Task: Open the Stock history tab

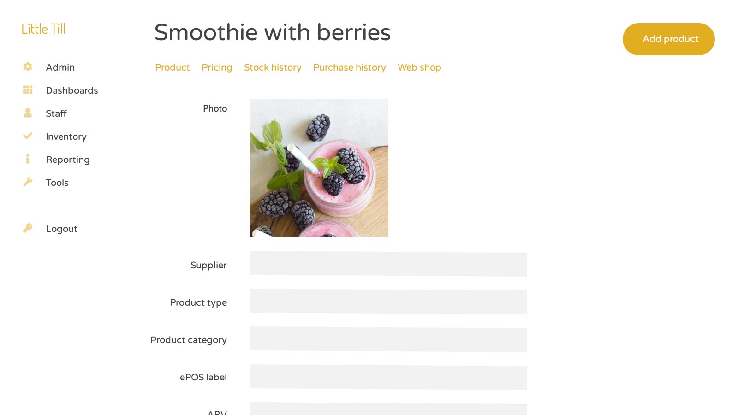Action: pyautogui.click(x=273, y=67)
